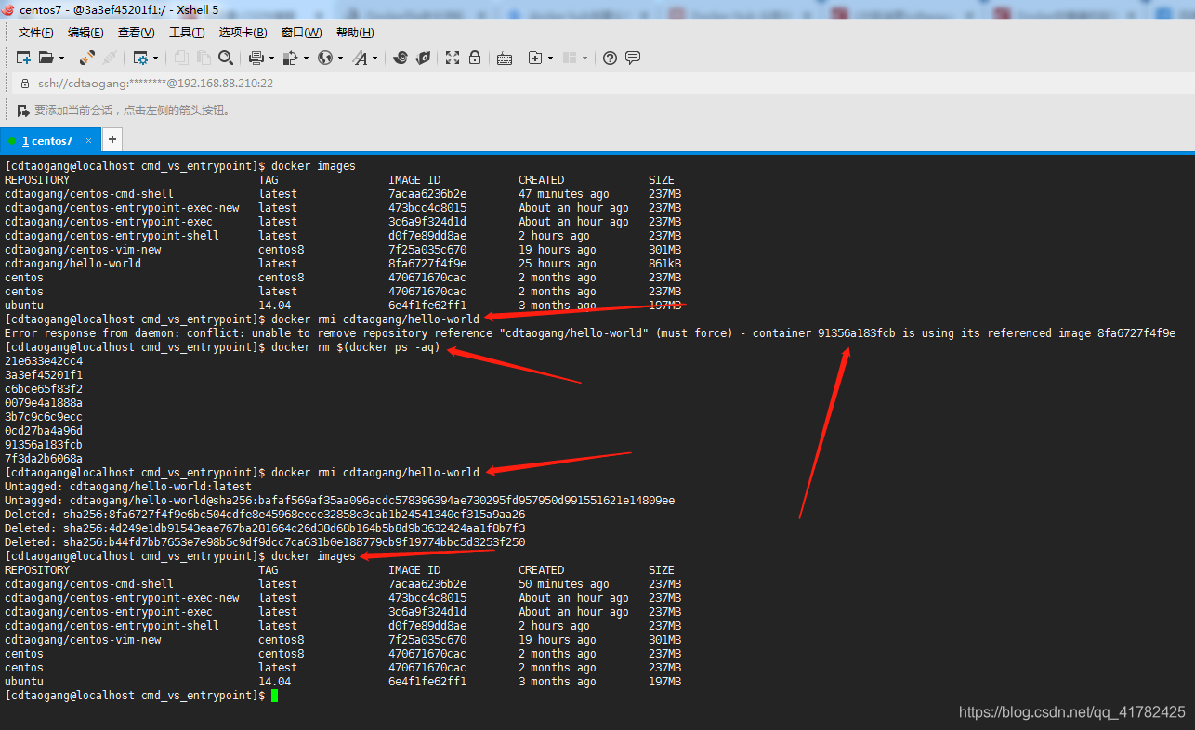Click 'cdtaogang/centos-cmd-shell' in the first listing

pyautogui.click(x=89, y=194)
